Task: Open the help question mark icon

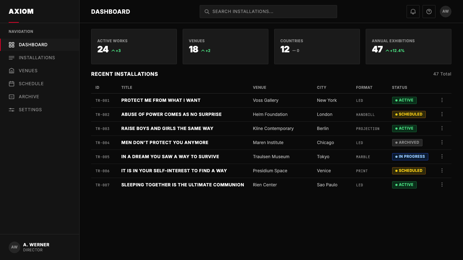Action: pos(429,12)
